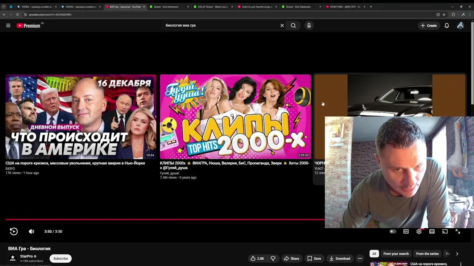Close the EVG_67 Stream tab
Screen dimensions: 474x266
(x=232, y=7)
